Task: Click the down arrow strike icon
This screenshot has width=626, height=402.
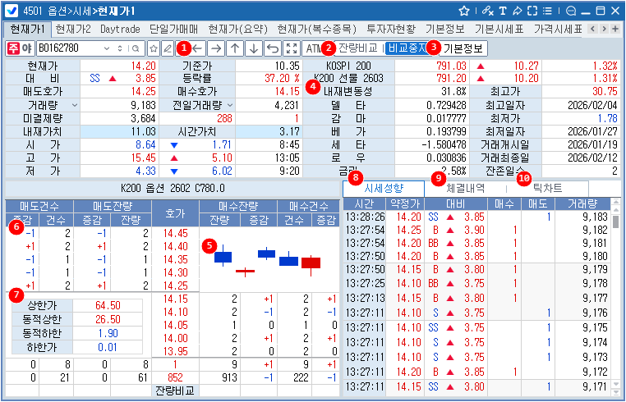Action: click(254, 48)
